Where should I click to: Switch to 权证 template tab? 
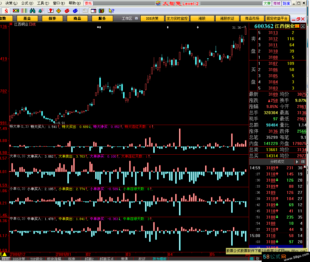pyautogui.click(x=142, y=259)
